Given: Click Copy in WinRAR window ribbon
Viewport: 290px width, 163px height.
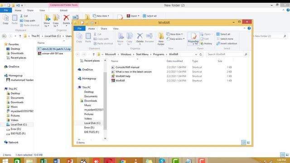Looking at the screenshot, I should pos(79,38).
